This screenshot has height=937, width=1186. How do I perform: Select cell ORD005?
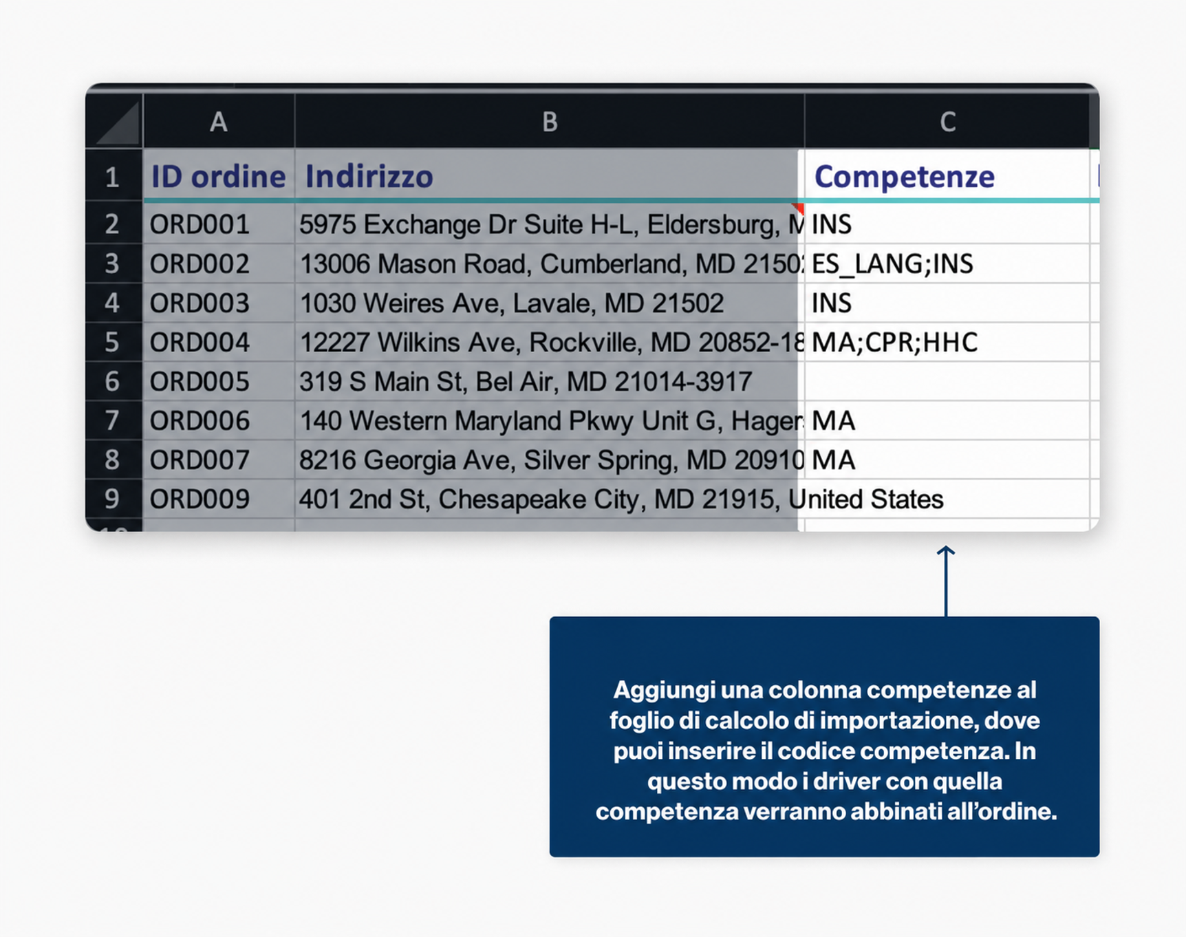(219, 381)
